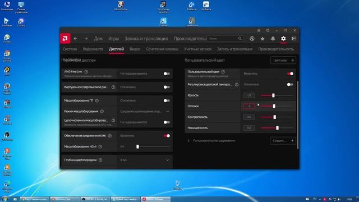Viewport: 359px width, 202px height.
Task: Show help for AMD FreeSync
Action: click(x=86, y=72)
